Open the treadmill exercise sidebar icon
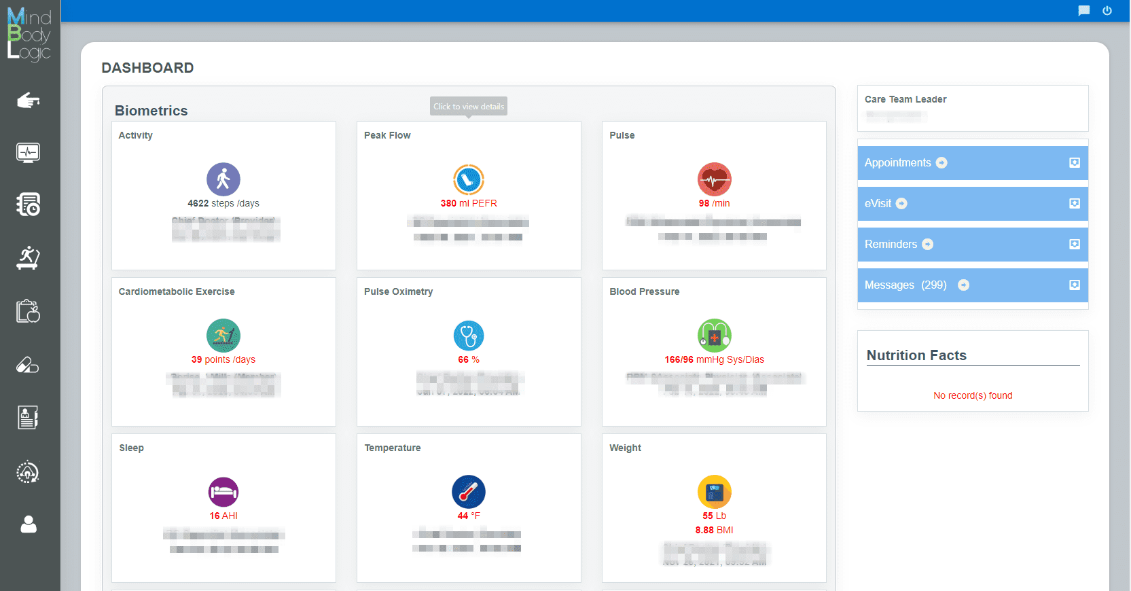This screenshot has height=591, width=1131. 28,258
